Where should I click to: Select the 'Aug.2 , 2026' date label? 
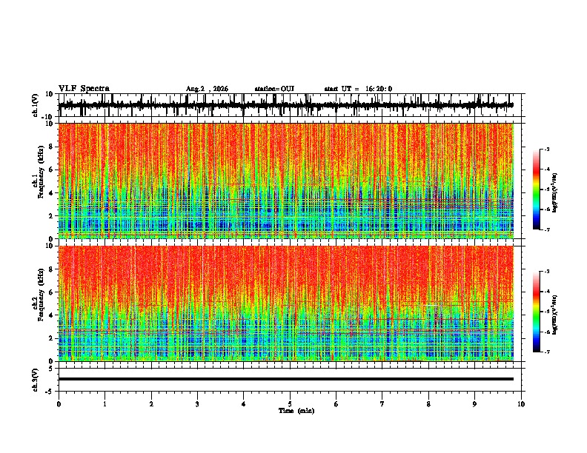207,89
